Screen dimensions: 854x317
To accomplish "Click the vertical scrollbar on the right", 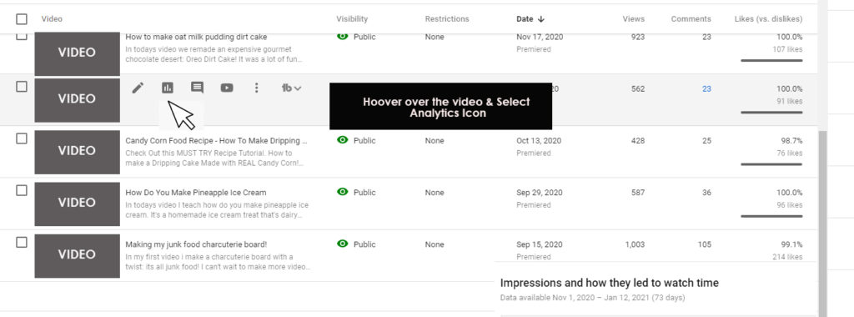I will point(823,224).
